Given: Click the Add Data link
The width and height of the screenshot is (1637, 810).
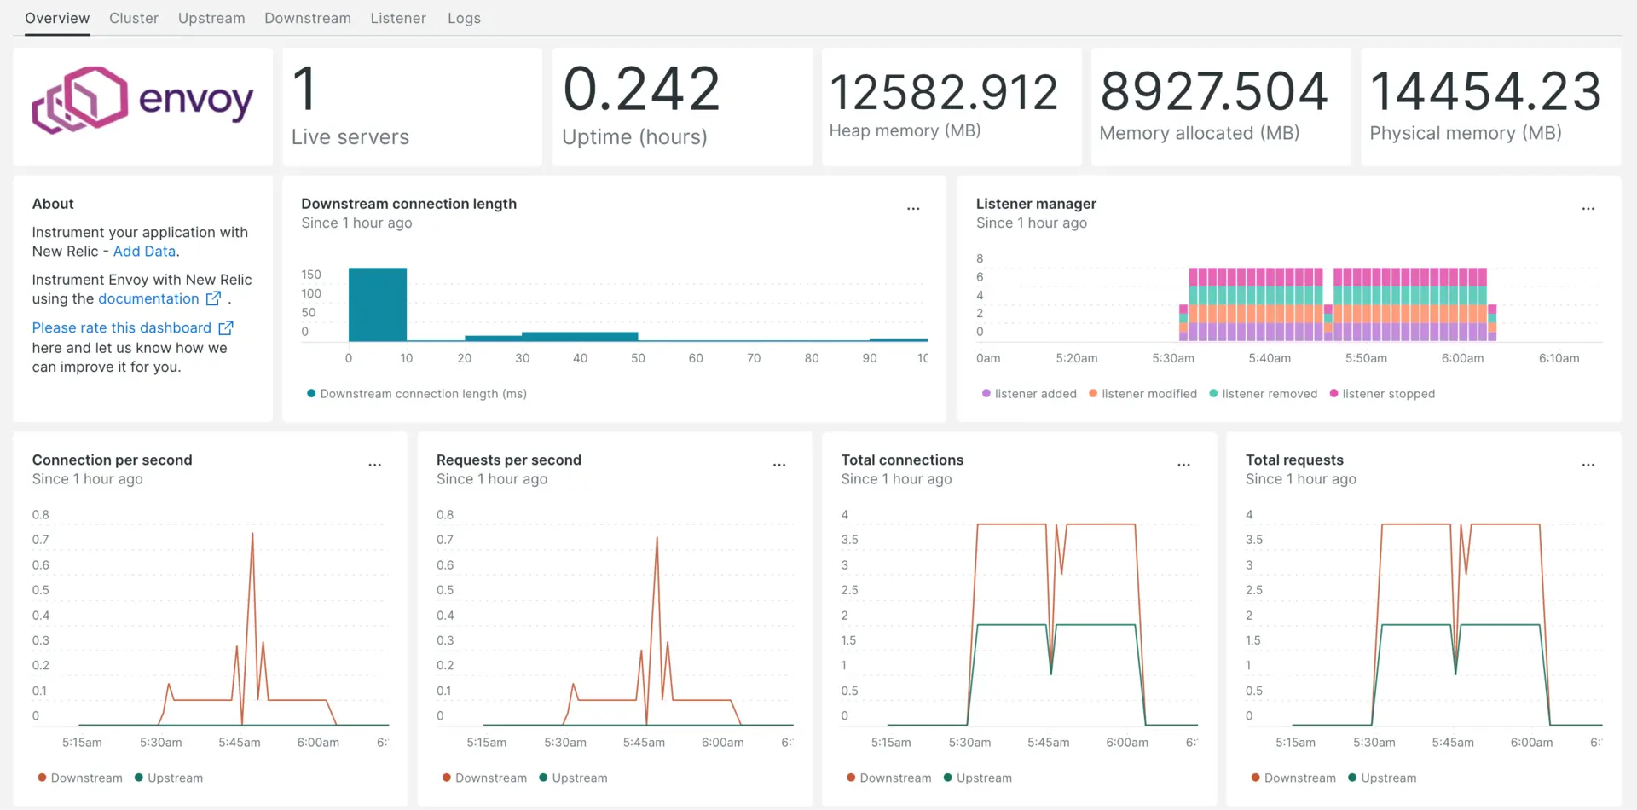Looking at the screenshot, I should click(144, 252).
